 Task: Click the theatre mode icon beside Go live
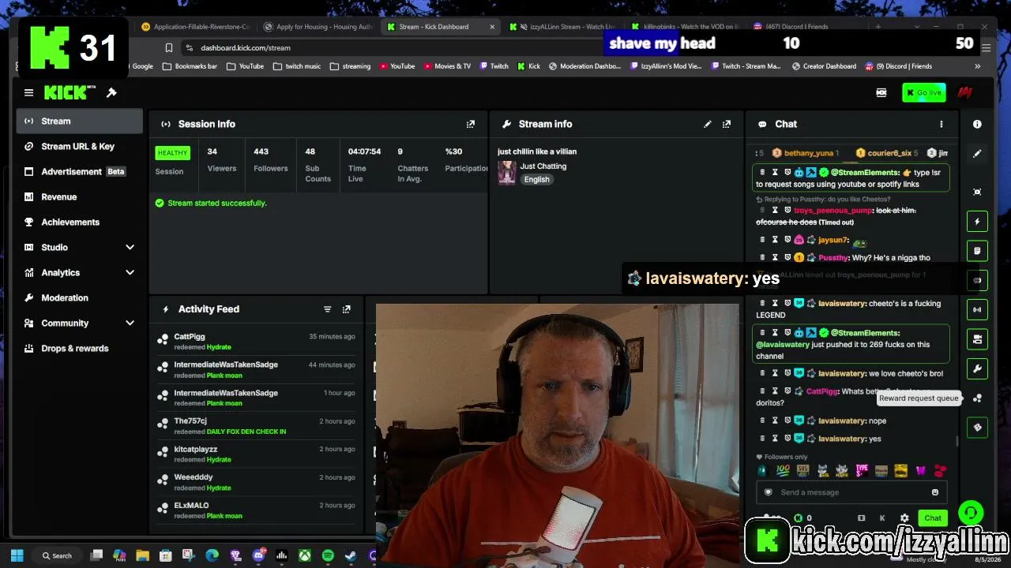coord(881,92)
